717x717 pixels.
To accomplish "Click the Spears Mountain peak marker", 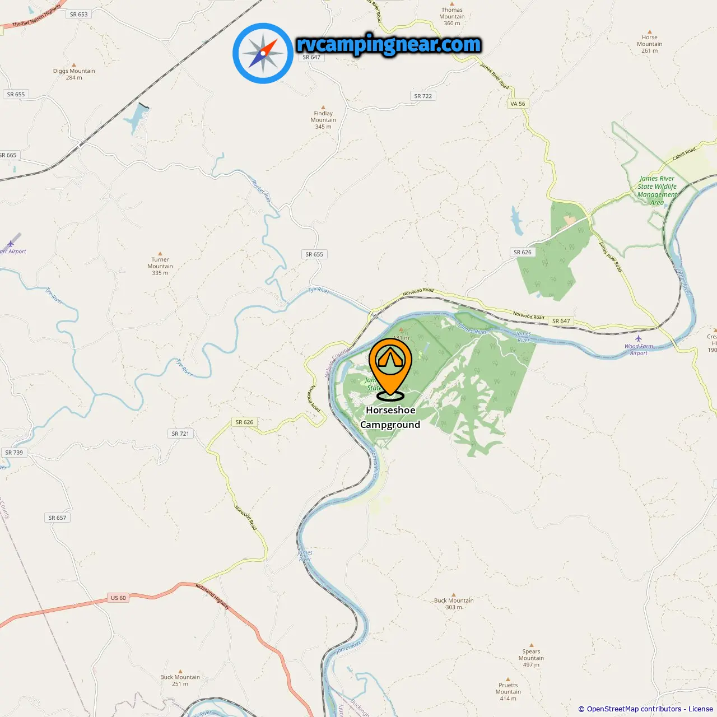I will pyautogui.click(x=532, y=645).
